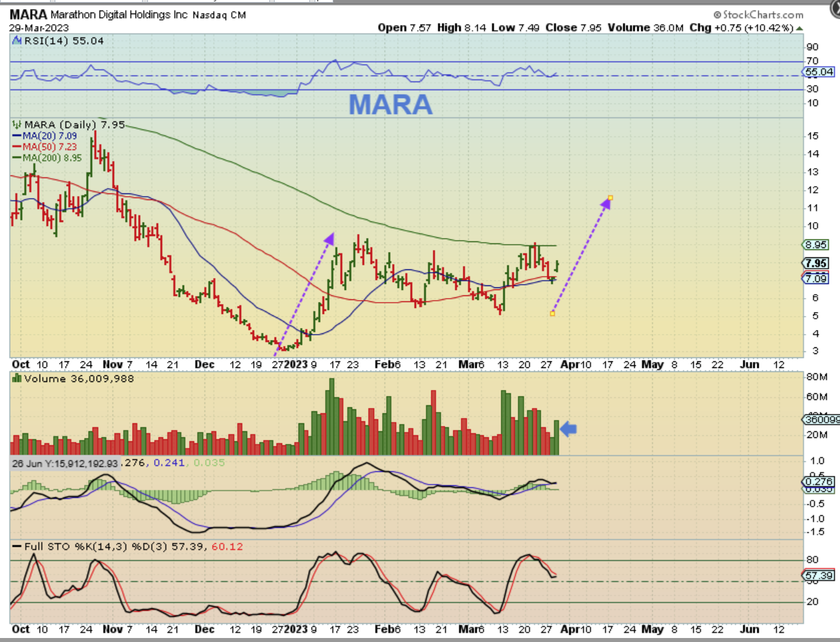This screenshot has width=840, height=642.
Task: Click the Jun label under the price chart
Action: [750, 364]
